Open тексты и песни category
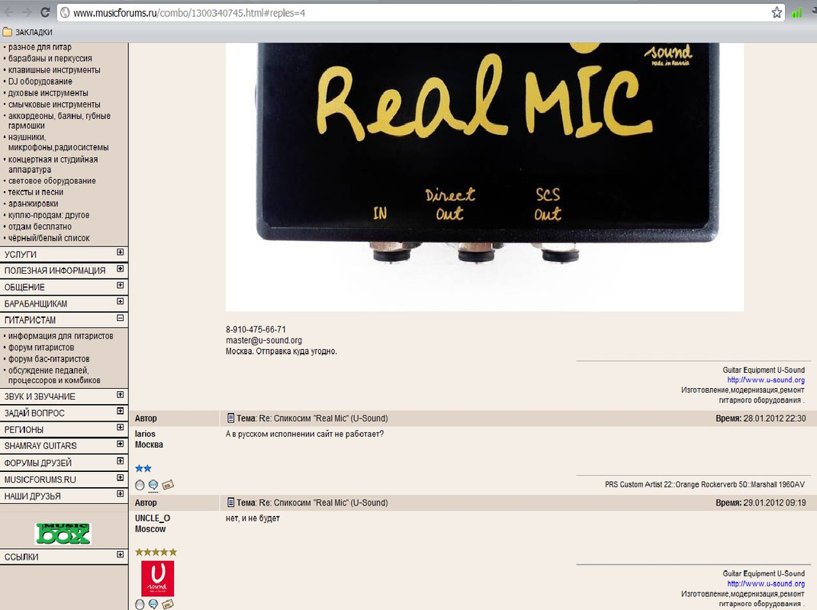This screenshot has width=817, height=610. [x=35, y=192]
